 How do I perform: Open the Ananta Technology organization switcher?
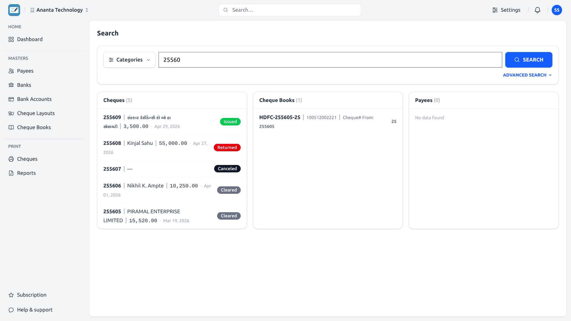[x=59, y=10]
